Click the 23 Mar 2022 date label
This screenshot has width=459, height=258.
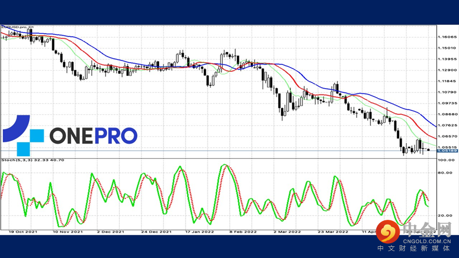[333, 231]
